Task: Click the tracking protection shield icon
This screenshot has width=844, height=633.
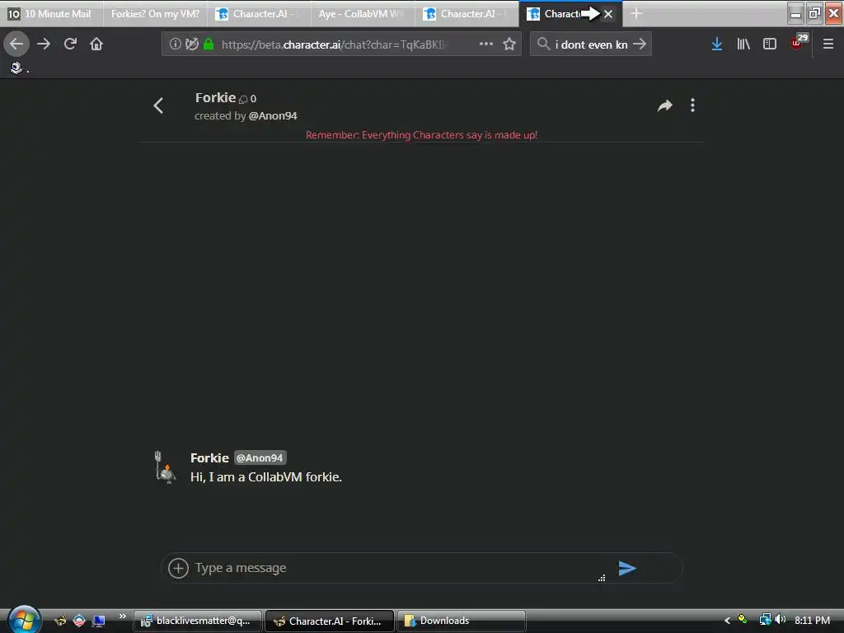Action: [191, 44]
